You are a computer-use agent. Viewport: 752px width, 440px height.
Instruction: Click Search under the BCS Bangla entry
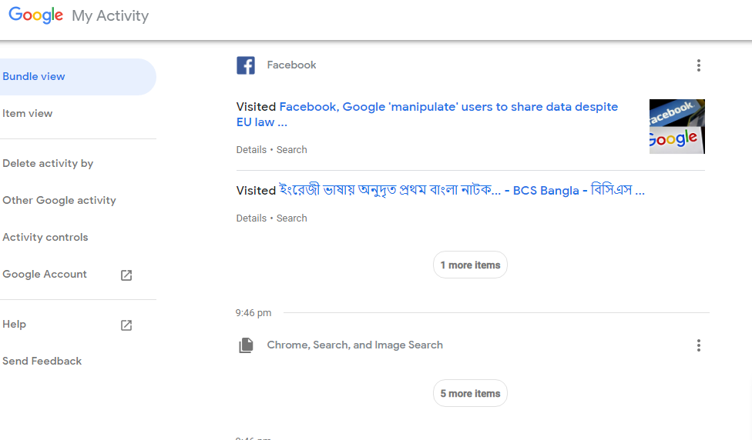click(292, 218)
